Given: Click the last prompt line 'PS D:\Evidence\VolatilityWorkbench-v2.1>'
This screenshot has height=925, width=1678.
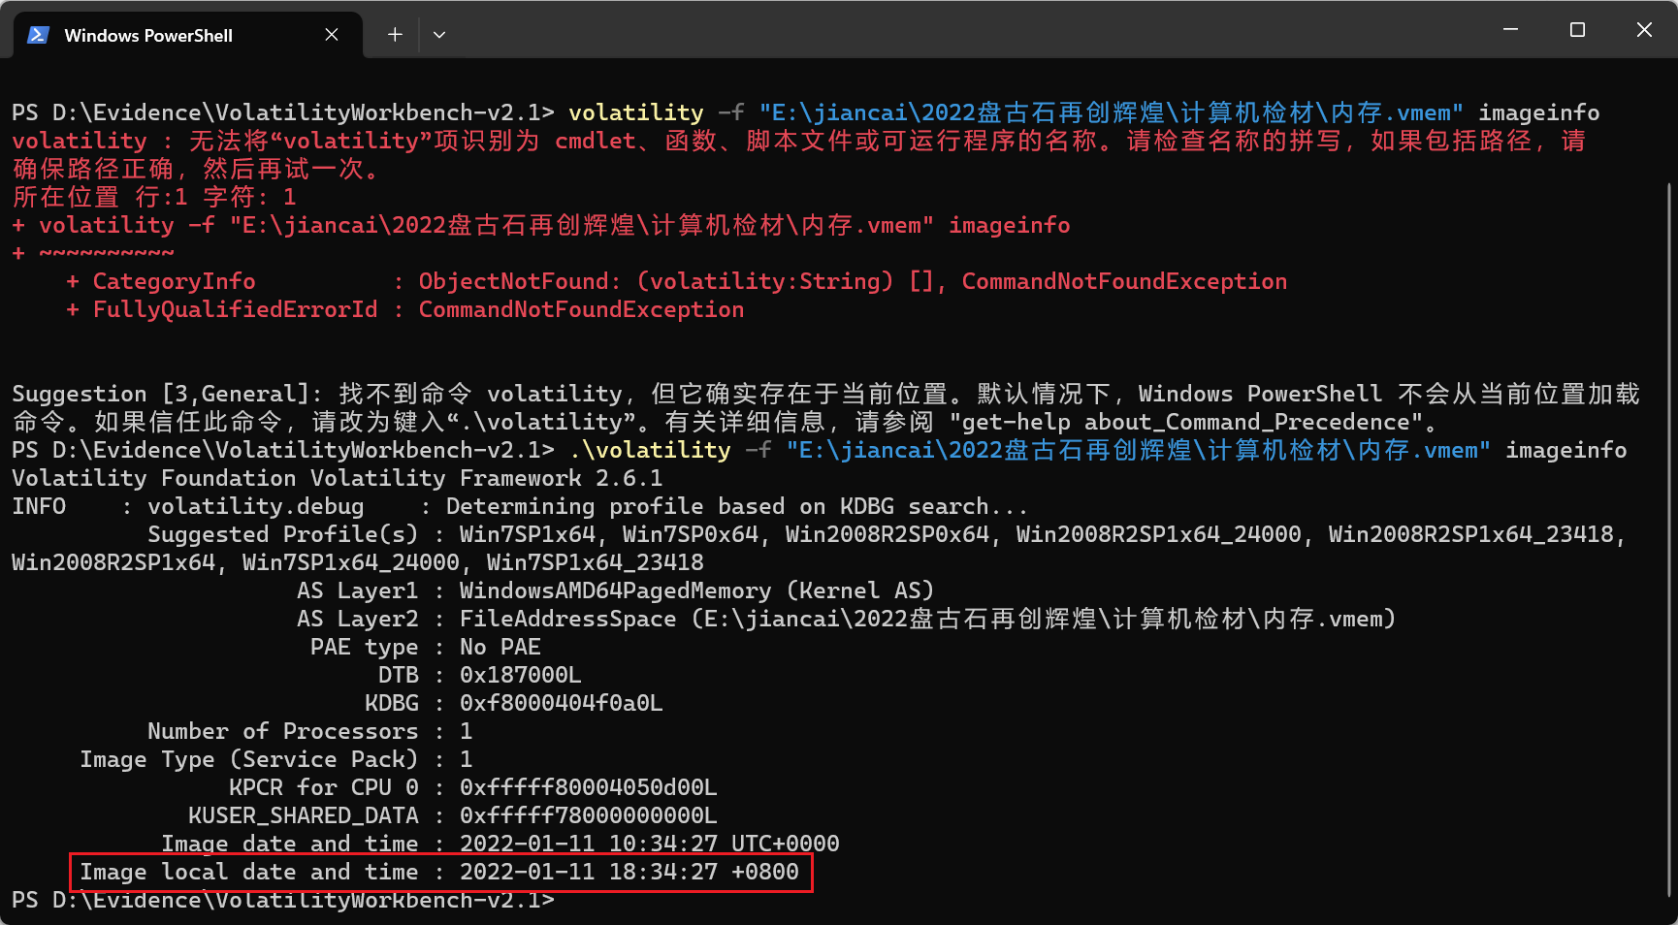Looking at the screenshot, I should pyautogui.click(x=283, y=900).
